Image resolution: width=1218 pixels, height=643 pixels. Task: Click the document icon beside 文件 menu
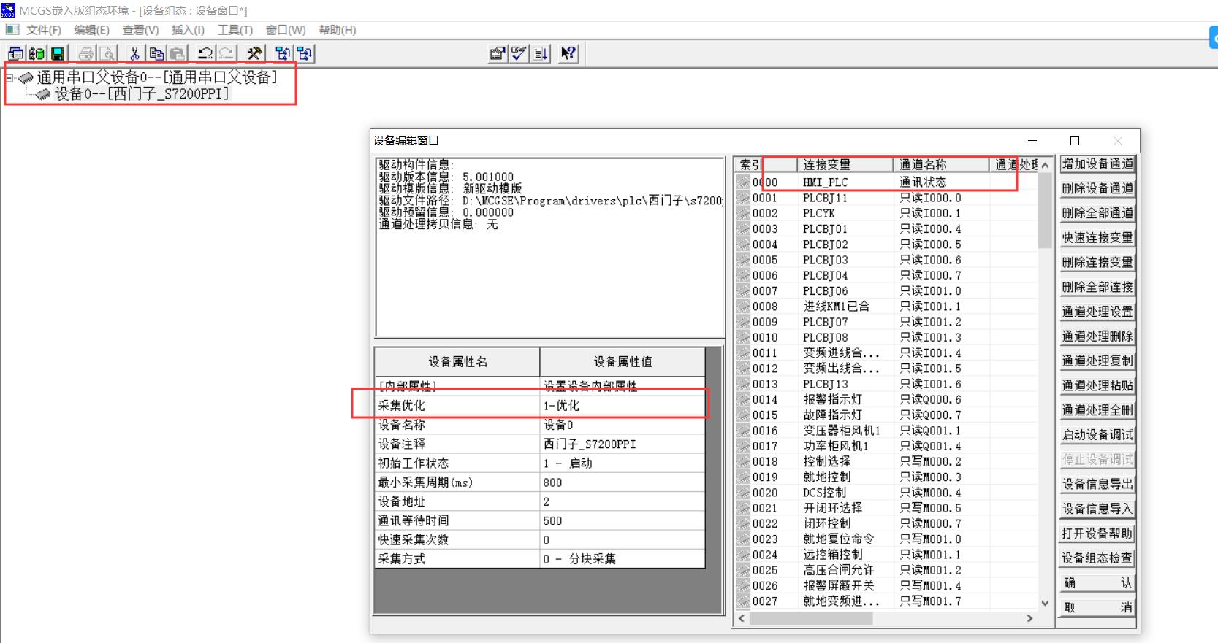12,30
